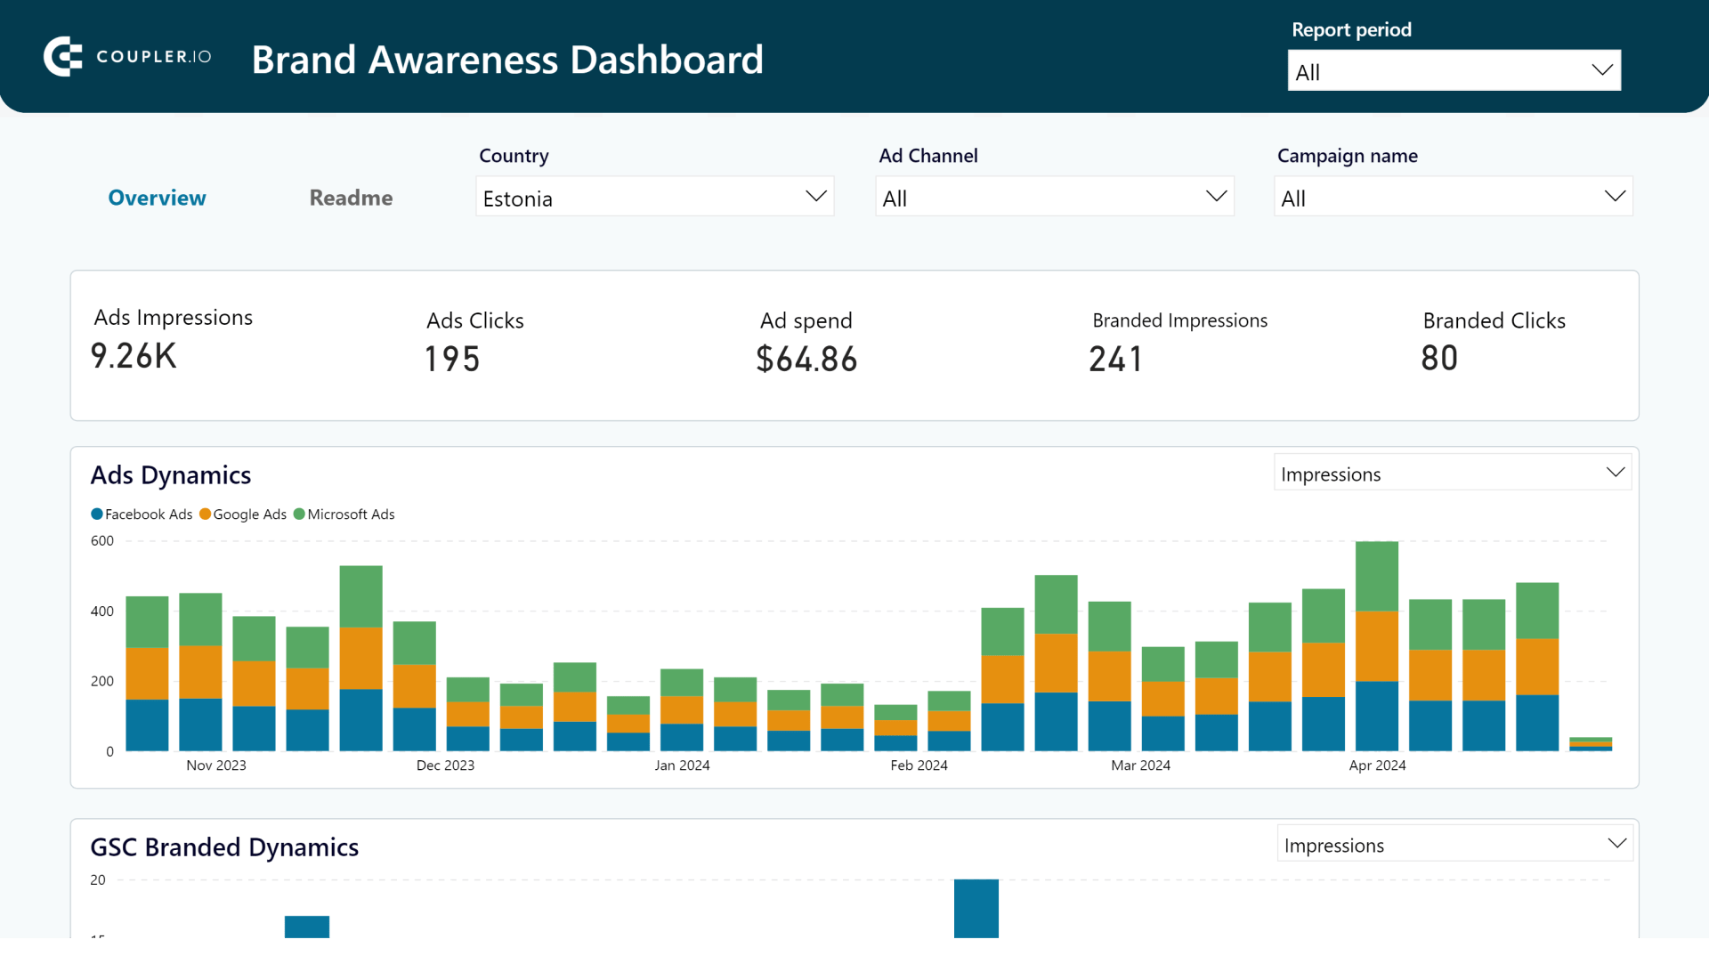Click the Branded Clicks value 80

pos(1438,358)
